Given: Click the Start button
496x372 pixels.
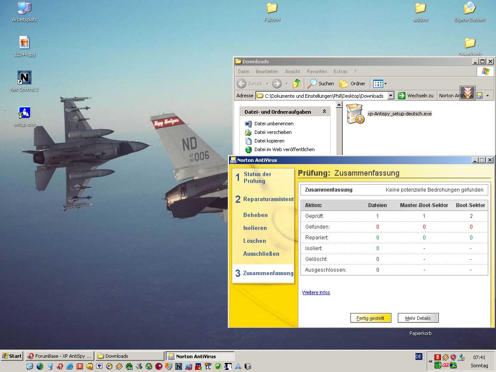Looking at the screenshot, I should 12,356.
